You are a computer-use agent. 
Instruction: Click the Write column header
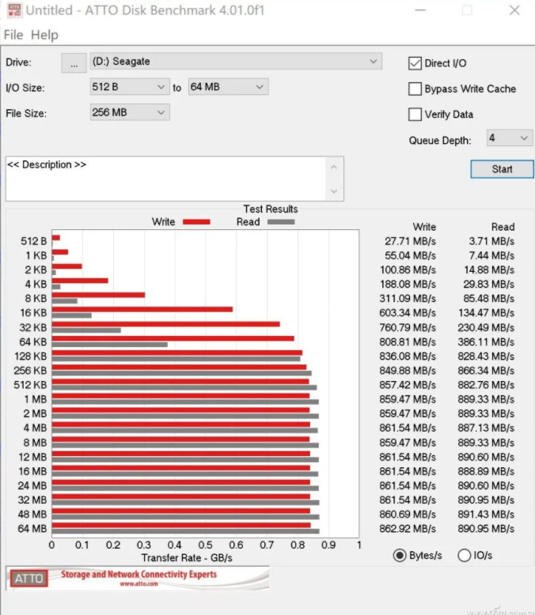(424, 227)
